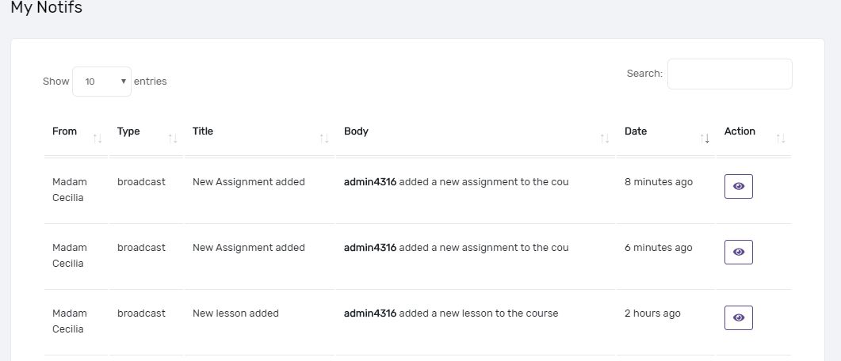The height and width of the screenshot is (361, 841).
Task: Click the Search input field
Action: click(729, 74)
